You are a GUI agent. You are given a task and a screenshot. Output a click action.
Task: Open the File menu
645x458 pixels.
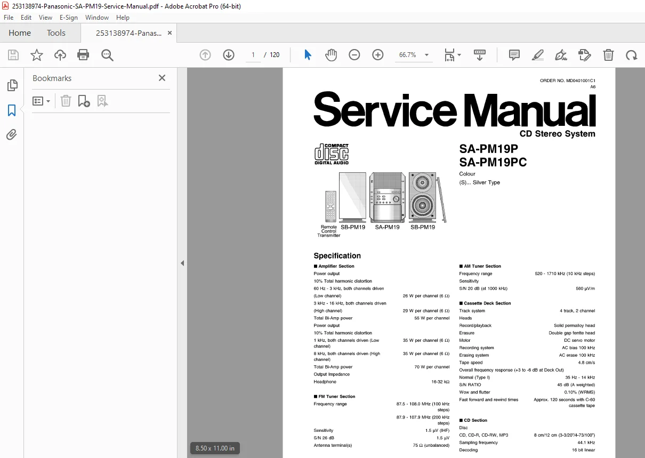coord(9,18)
